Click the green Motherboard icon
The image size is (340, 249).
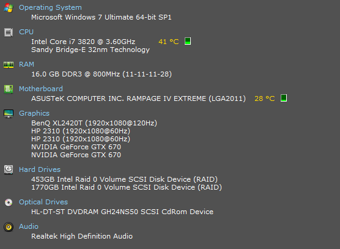pyautogui.click(x=9, y=89)
